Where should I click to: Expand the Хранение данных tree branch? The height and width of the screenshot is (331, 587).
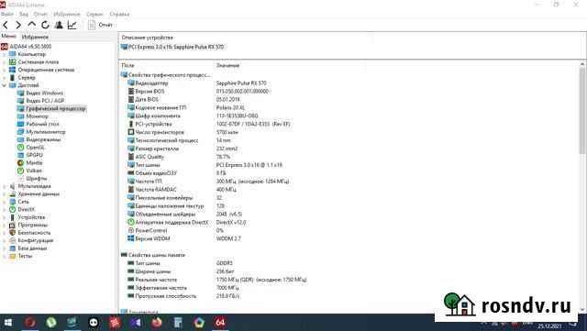4,194
